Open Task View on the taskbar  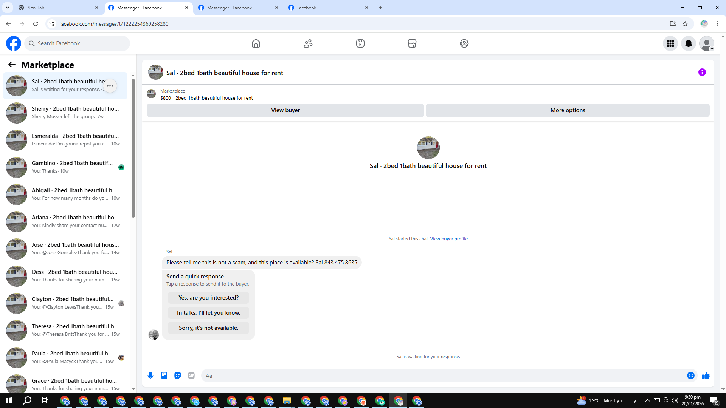pyautogui.click(x=45, y=400)
